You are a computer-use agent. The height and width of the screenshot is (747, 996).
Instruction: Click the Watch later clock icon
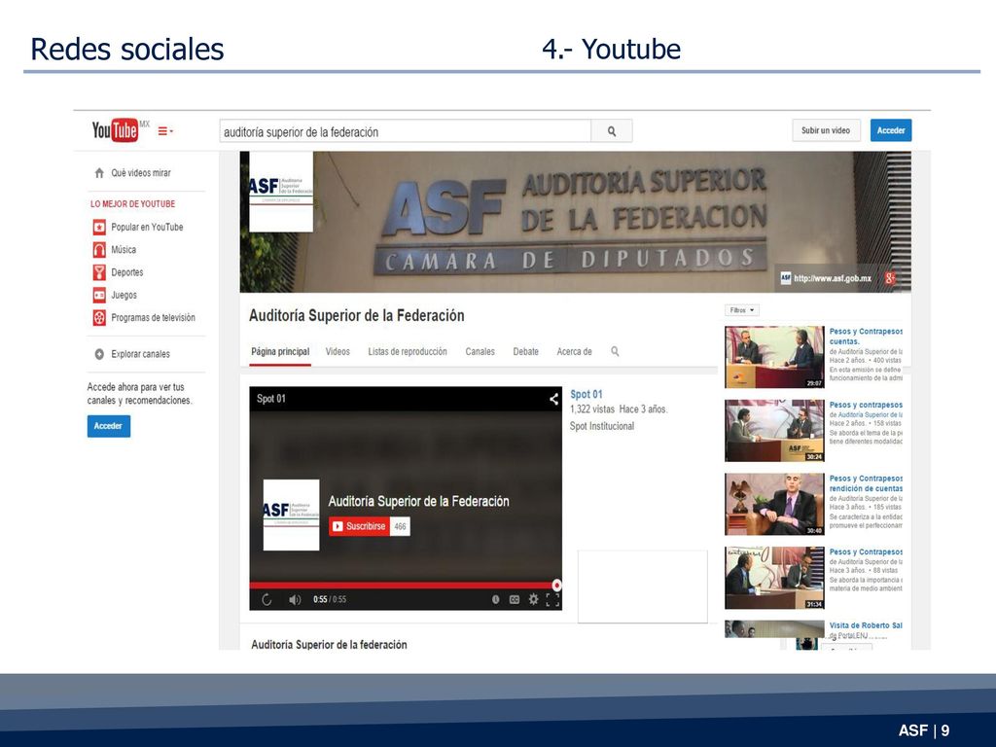pos(495,599)
